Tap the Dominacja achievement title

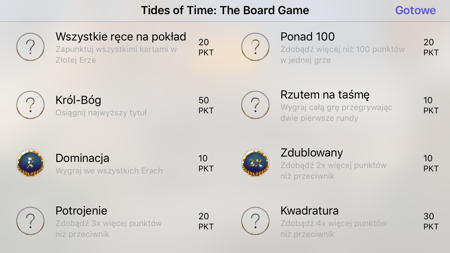point(82,158)
